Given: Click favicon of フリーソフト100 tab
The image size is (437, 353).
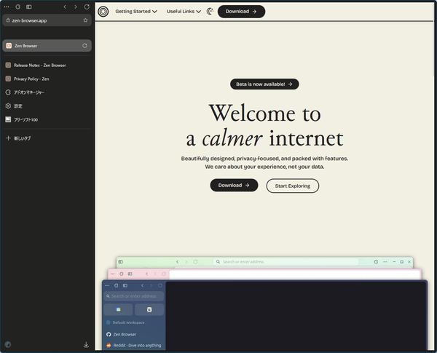Looking at the screenshot, I should click(x=8, y=119).
